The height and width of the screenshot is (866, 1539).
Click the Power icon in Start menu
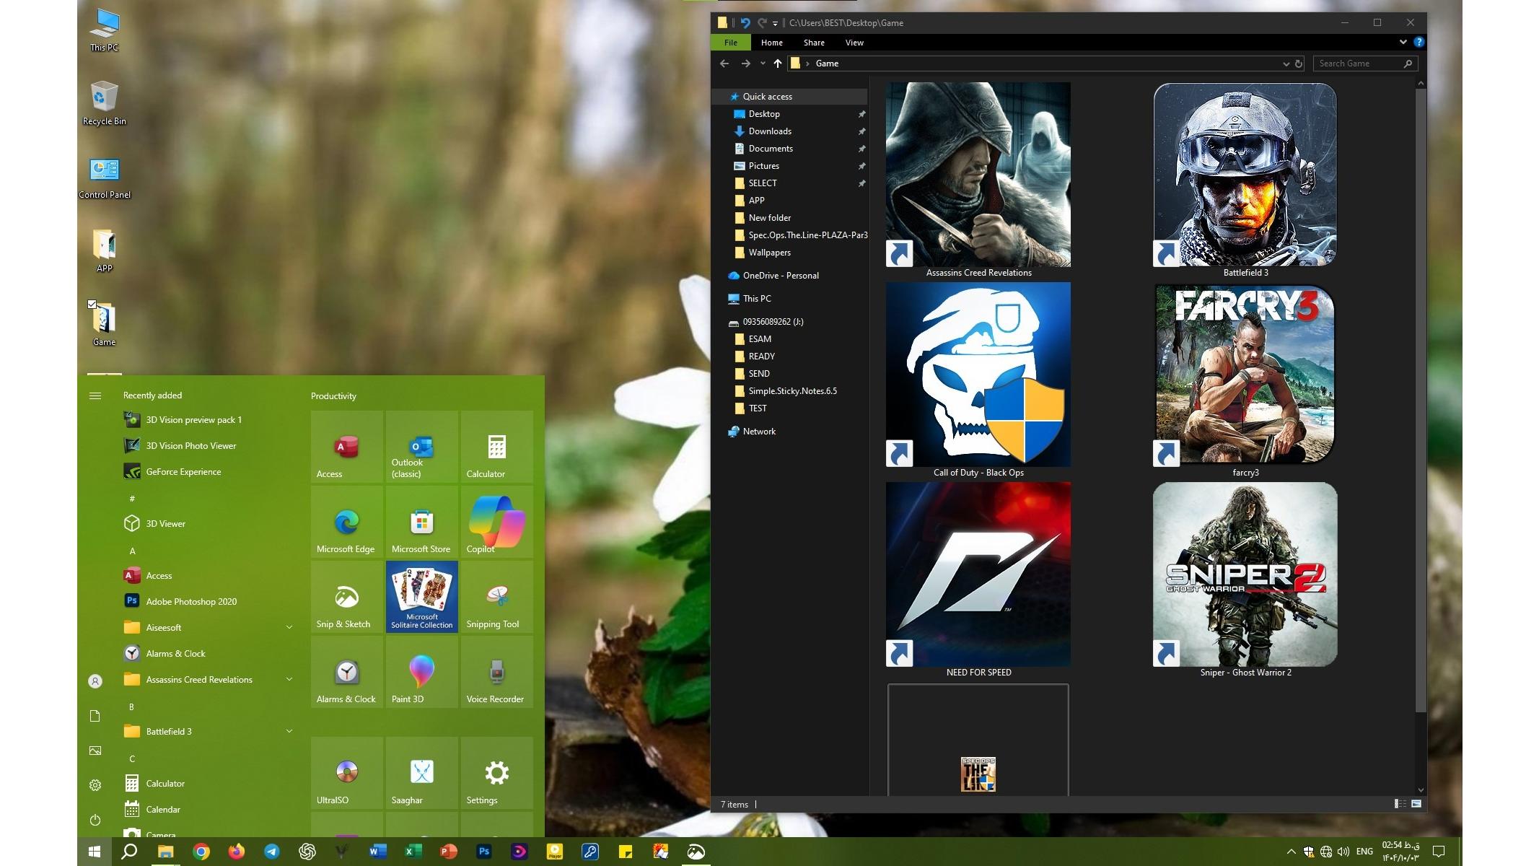95,820
